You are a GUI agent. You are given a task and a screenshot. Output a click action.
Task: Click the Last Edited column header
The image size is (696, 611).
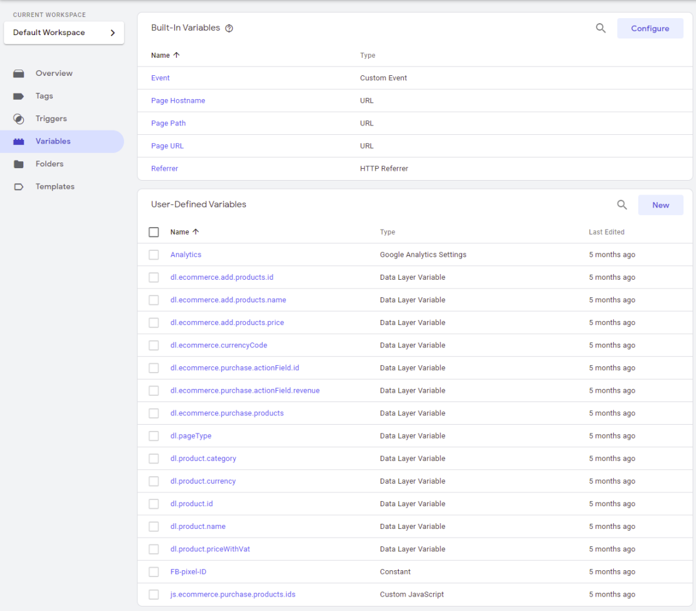[606, 231]
